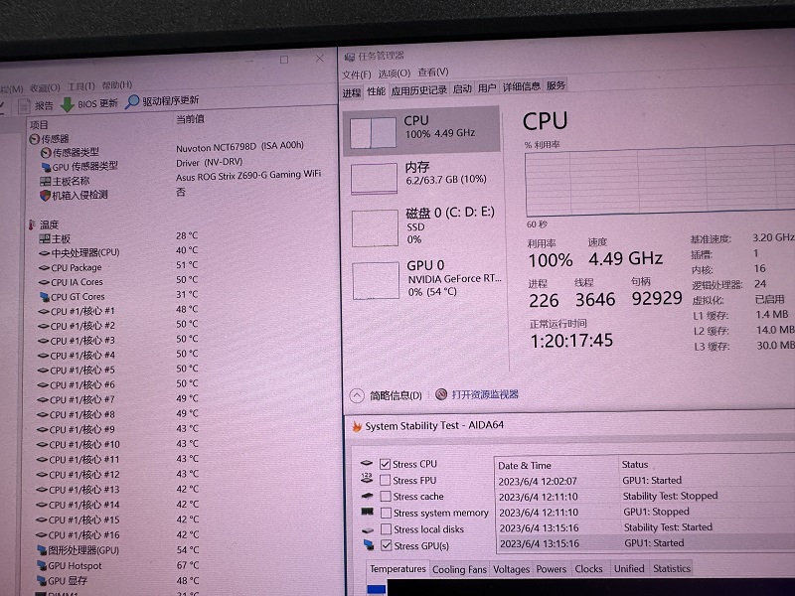Click the 任务管理器 title bar icon
Screen dimensions: 795x596
pos(350,57)
